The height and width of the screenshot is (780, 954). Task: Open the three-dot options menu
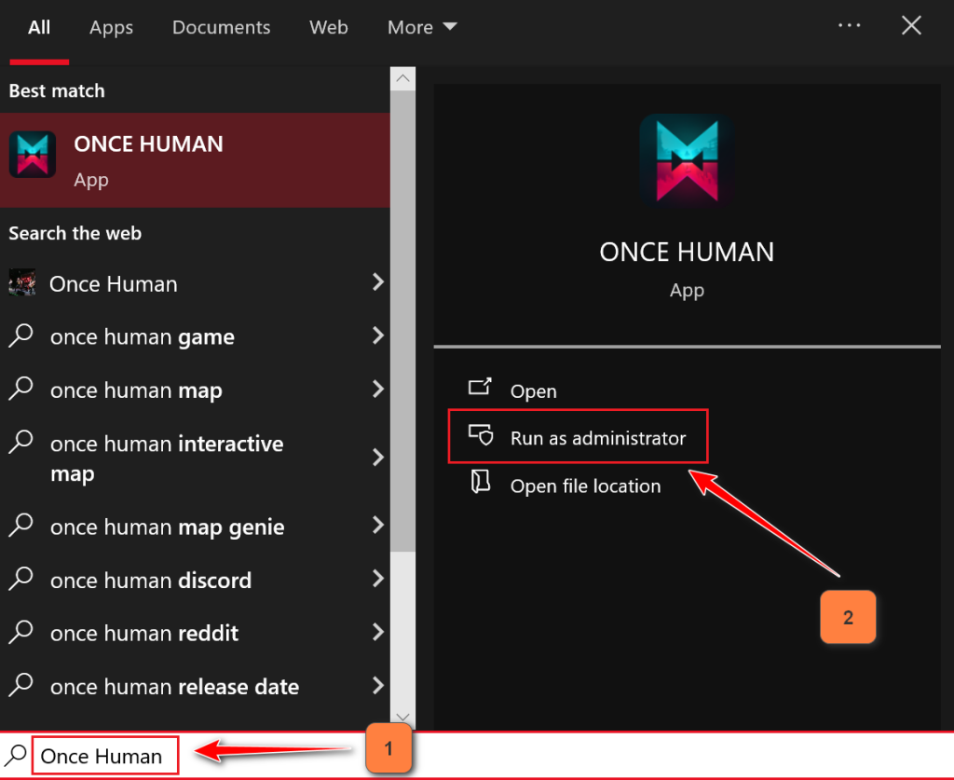click(x=849, y=25)
